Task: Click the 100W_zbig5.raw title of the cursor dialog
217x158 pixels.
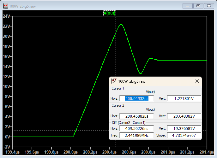Action: click(132, 81)
